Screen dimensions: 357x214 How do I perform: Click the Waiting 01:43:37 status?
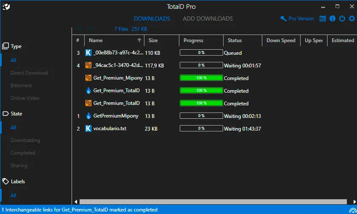click(242, 129)
